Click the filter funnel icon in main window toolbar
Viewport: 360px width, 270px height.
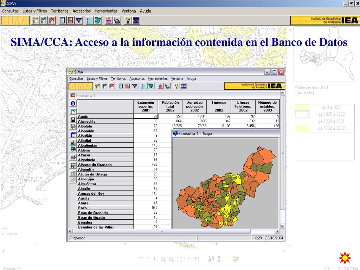(x=79, y=21)
